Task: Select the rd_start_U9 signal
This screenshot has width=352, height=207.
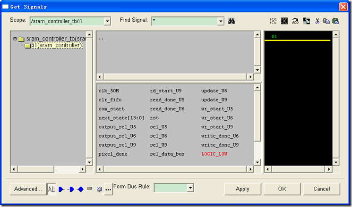Action: [x=166, y=91]
